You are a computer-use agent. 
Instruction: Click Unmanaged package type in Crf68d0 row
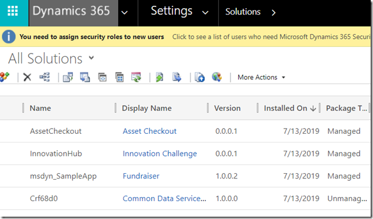[347, 199]
